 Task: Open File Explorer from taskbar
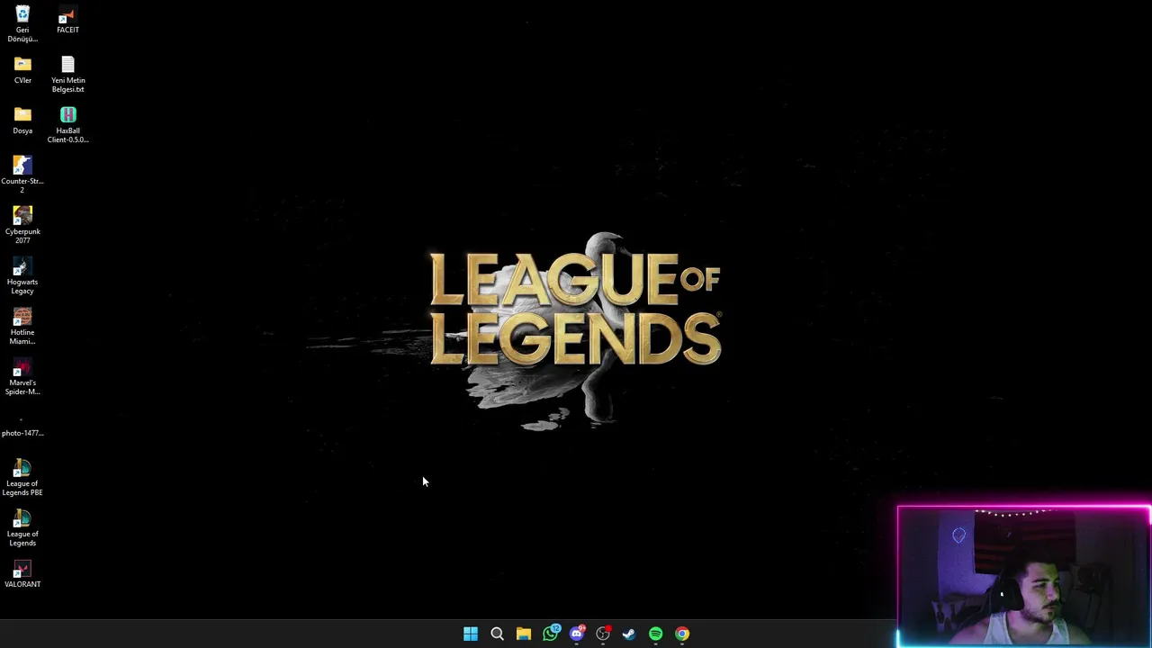point(524,634)
